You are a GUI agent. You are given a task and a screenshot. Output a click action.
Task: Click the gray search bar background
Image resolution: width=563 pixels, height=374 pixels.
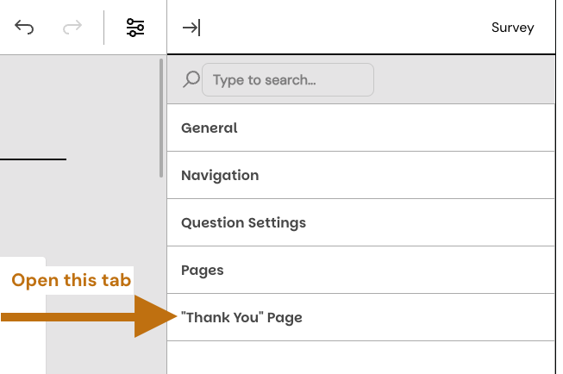[x=466, y=80]
